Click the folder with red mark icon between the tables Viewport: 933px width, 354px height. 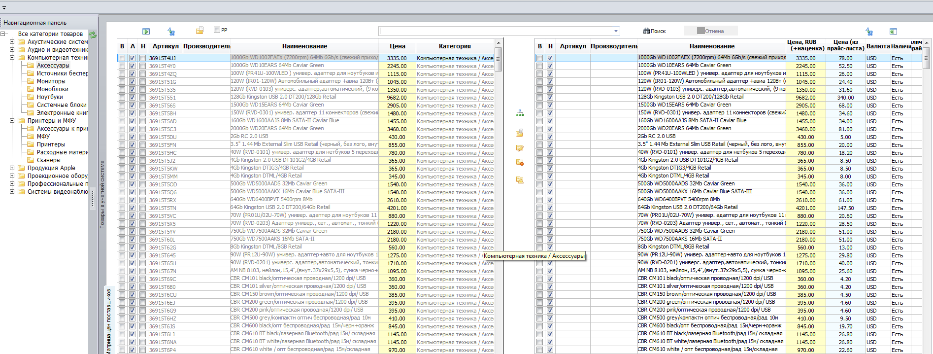click(519, 162)
